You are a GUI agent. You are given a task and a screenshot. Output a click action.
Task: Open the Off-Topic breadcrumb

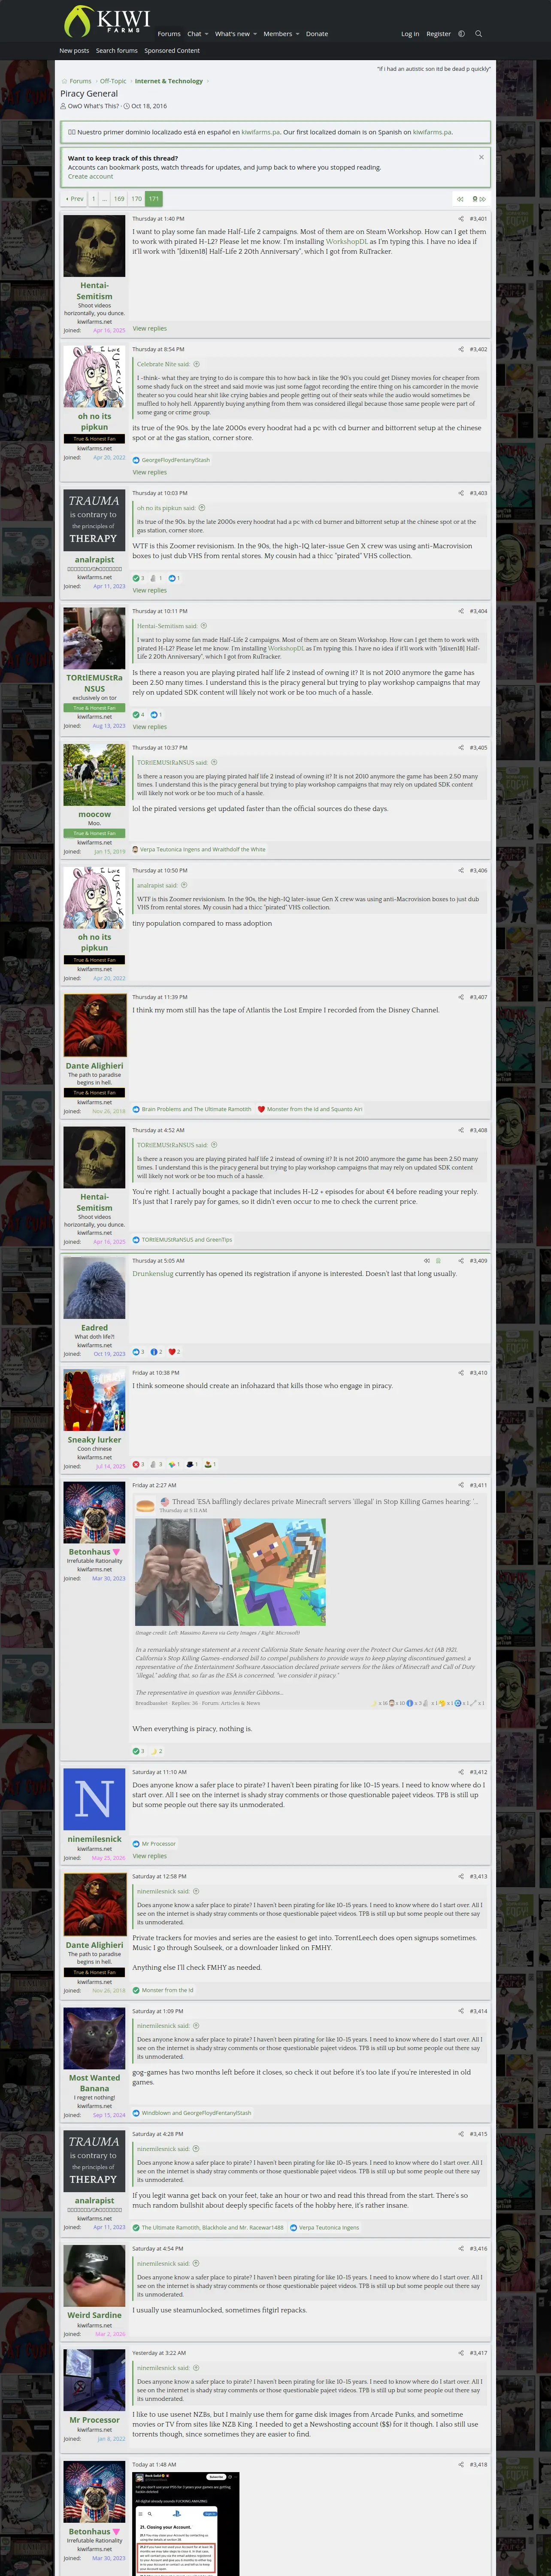(x=113, y=81)
